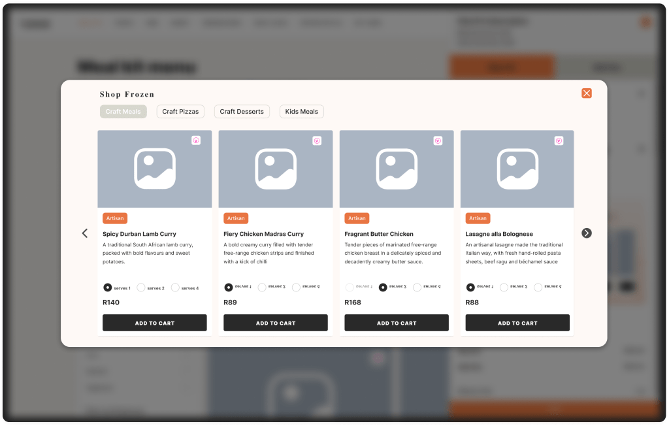
Task: Open the Spicy Durban Lamb Curry image placeholder
Action: (x=155, y=169)
